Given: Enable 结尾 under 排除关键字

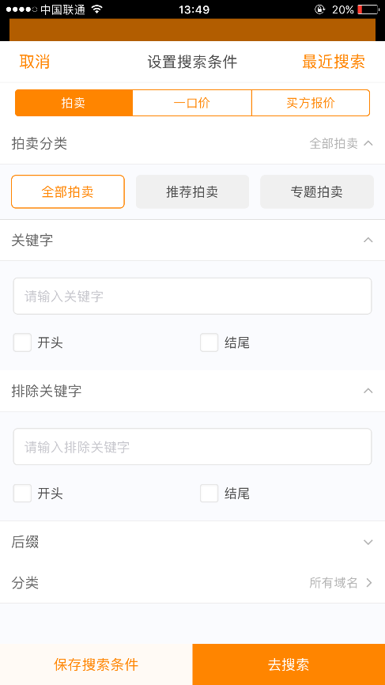Looking at the screenshot, I should tap(209, 494).
